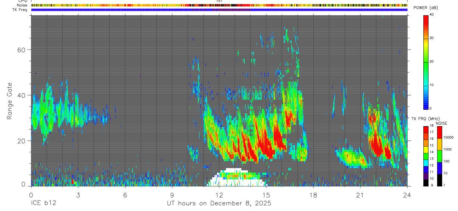Click the 'Range Gate' y-axis title
The width and height of the screenshot is (458, 211).
click(9, 101)
